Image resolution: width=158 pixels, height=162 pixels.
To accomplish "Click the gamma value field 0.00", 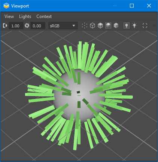I will [x=38, y=25].
